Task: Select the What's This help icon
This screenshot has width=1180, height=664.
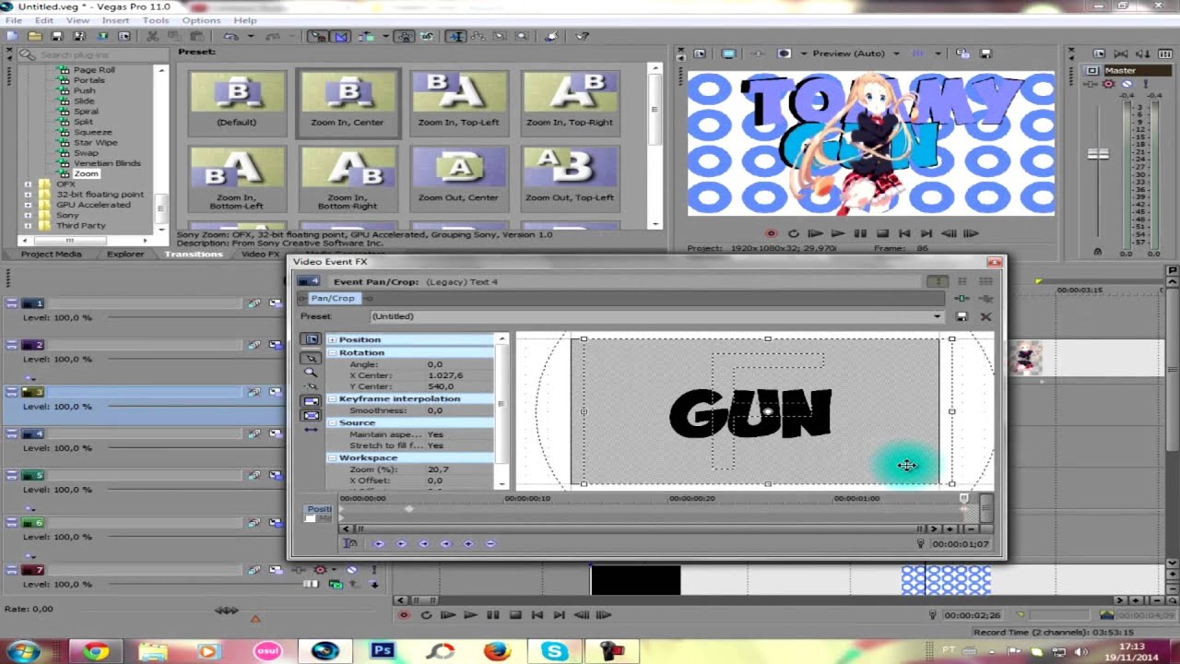Action: pyautogui.click(x=583, y=36)
